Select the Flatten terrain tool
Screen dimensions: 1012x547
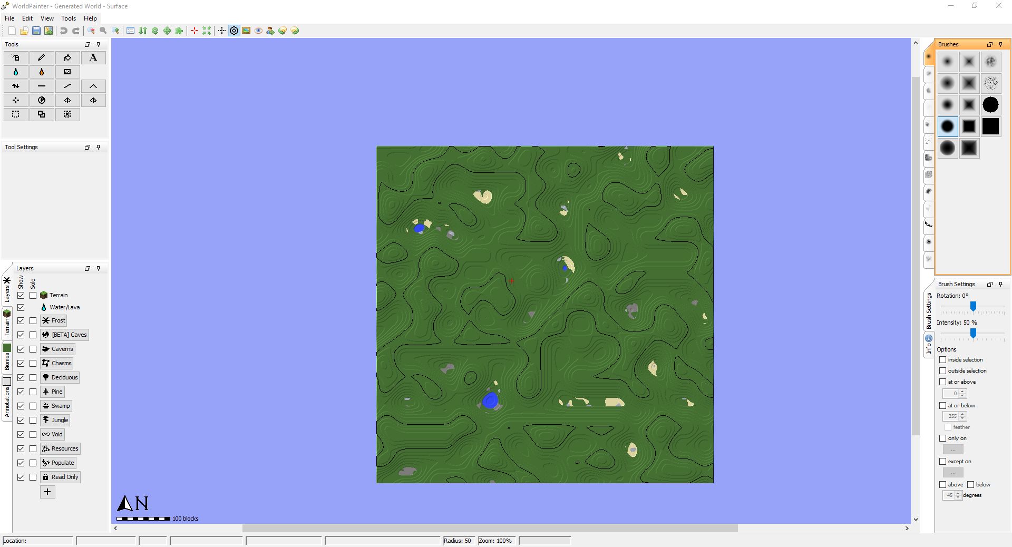pyautogui.click(x=42, y=86)
